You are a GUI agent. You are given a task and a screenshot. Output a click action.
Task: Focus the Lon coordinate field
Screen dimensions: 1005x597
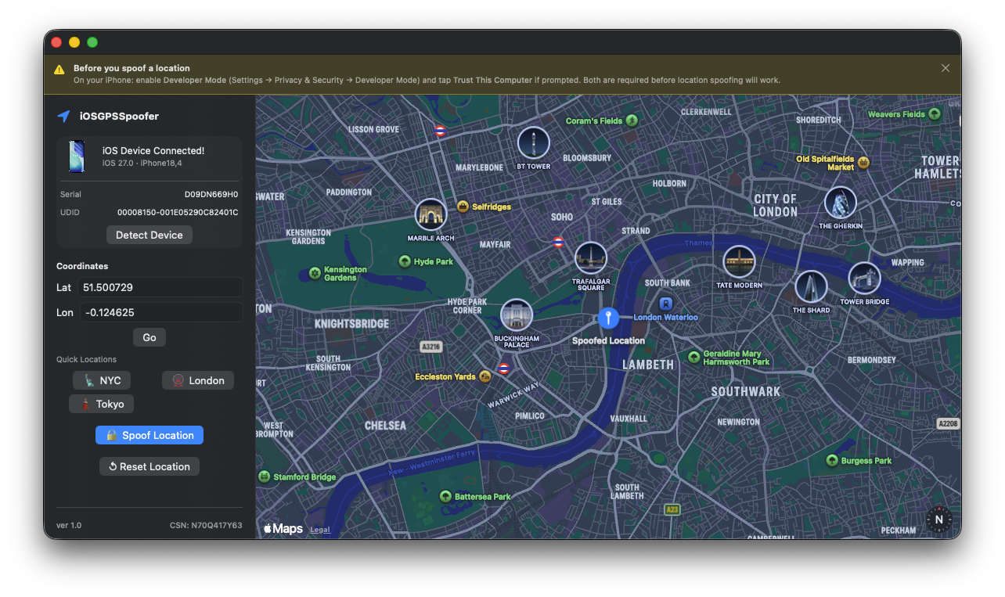[x=160, y=312]
